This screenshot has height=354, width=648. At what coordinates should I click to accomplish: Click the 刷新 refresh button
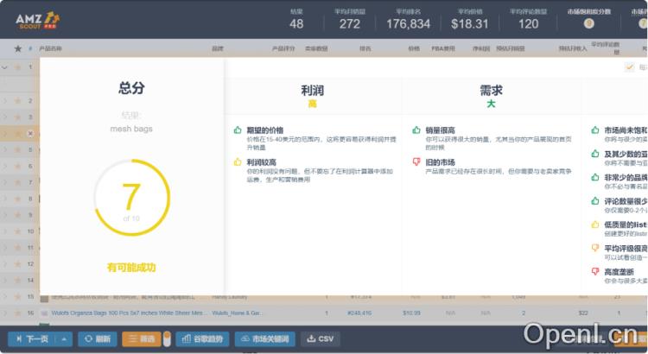97,338
